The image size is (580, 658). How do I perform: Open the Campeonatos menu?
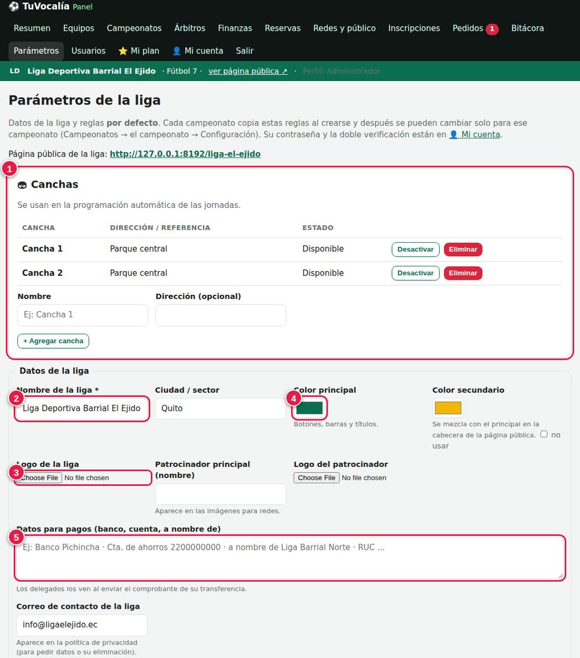(x=134, y=28)
